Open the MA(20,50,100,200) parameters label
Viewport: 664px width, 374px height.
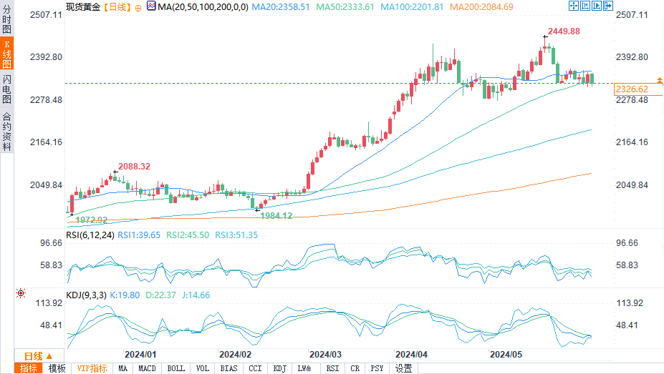pos(203,6)
